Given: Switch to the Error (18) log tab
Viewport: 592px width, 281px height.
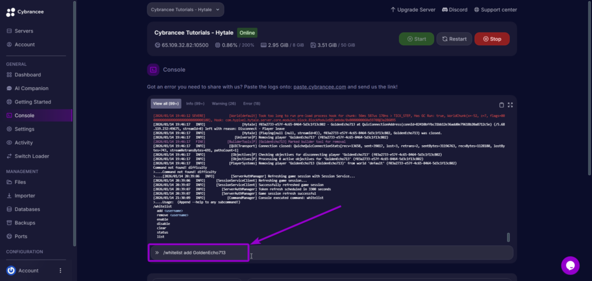Looking at the screenshot, I should pos(251,104).
